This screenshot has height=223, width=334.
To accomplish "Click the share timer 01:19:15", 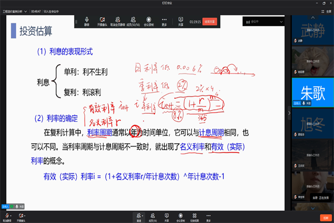I will [x=195, y=22].
